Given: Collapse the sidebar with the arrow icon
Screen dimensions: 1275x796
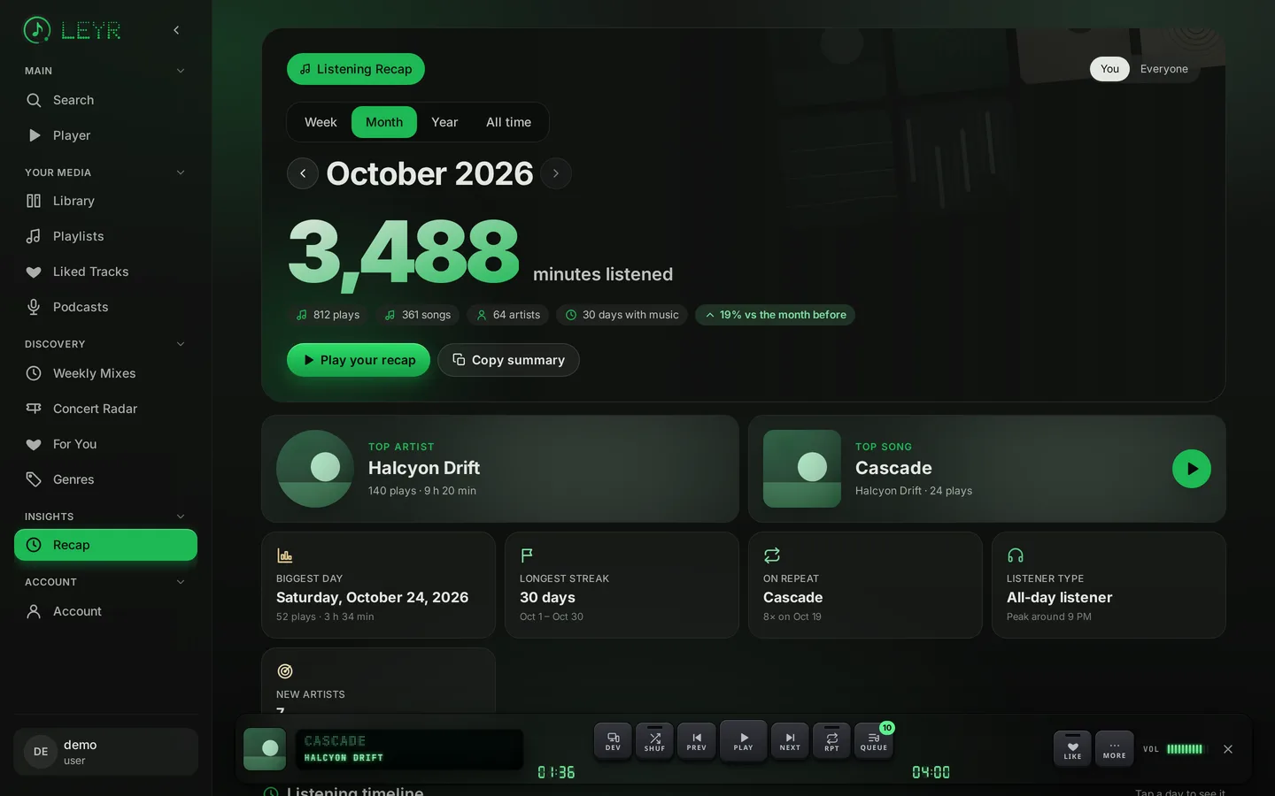Looking at the screenshot, I should (176, 30).
